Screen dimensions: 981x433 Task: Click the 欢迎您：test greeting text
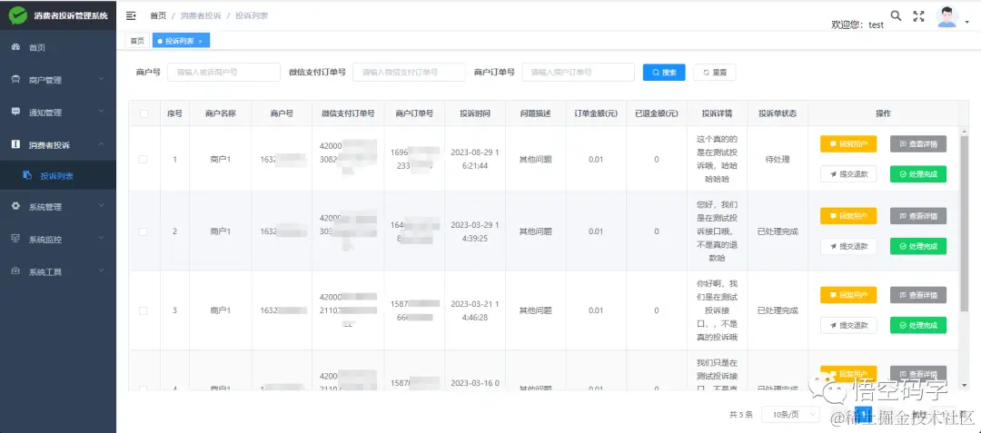click(857, 25)
